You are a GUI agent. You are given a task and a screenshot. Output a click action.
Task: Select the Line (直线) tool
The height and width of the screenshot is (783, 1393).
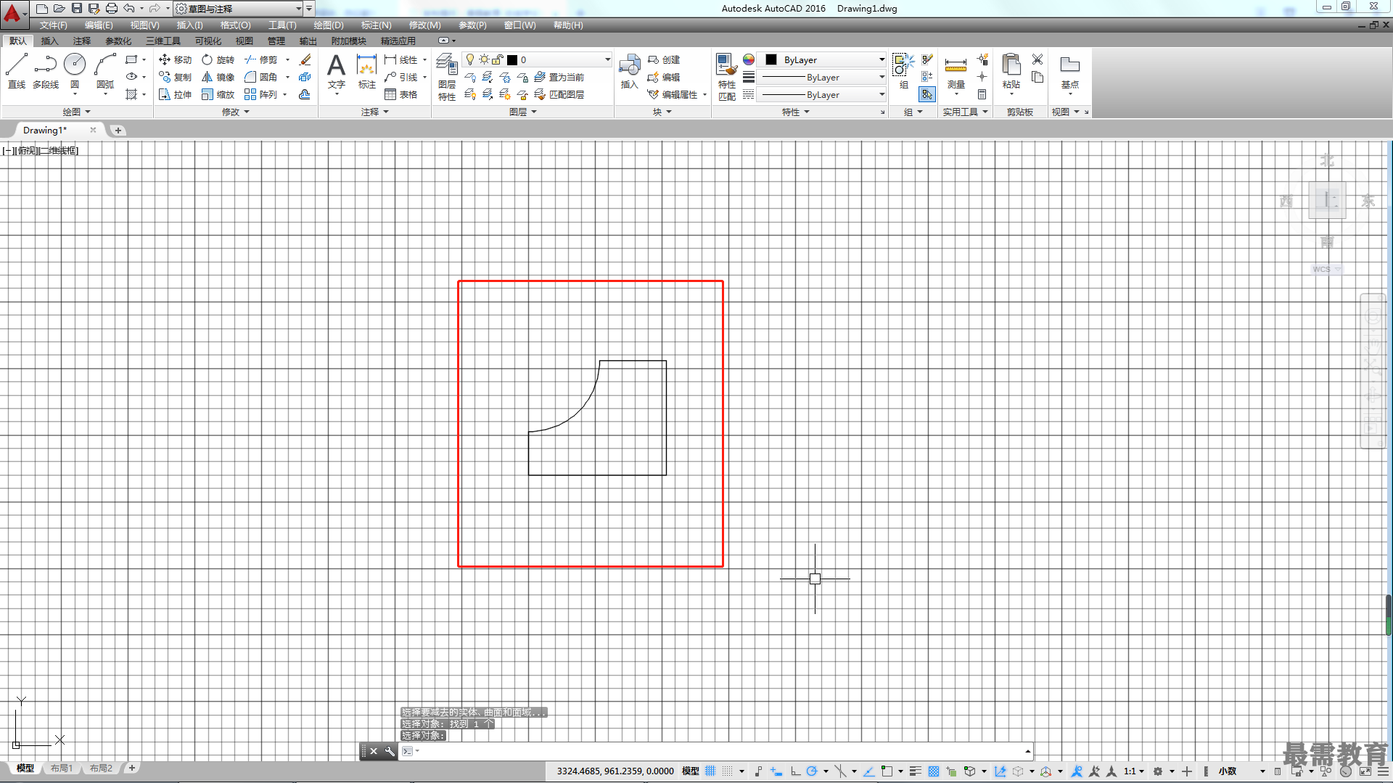[17, 71]
